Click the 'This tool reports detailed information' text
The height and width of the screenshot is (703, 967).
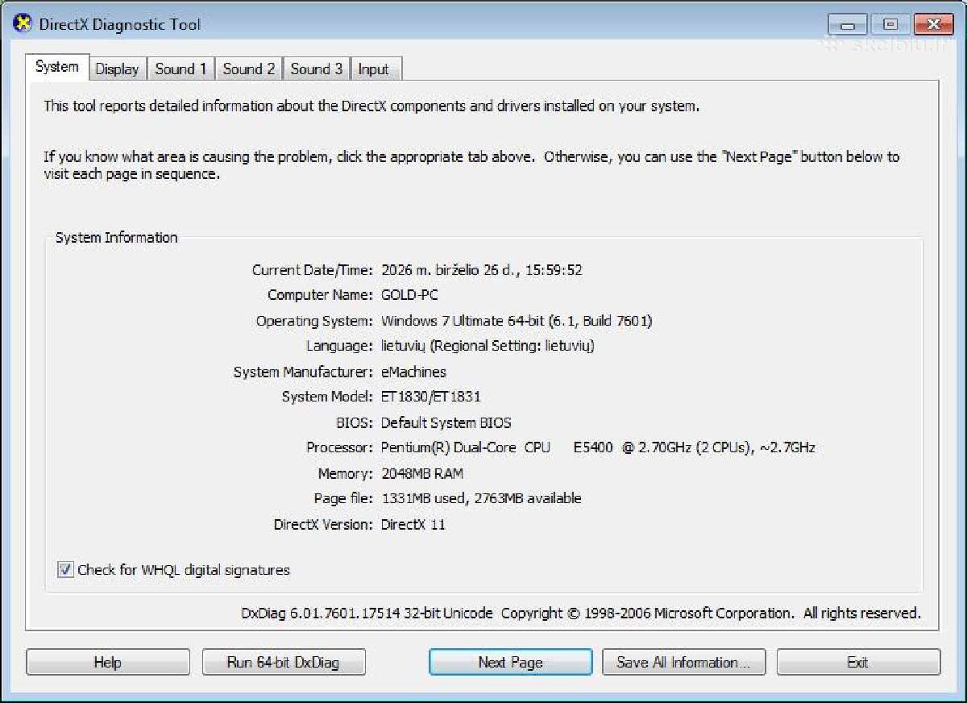click(x=371, y=106)
